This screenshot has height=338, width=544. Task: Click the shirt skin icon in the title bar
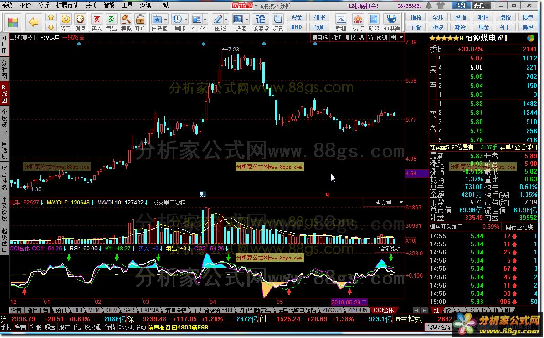click(441, 5)
